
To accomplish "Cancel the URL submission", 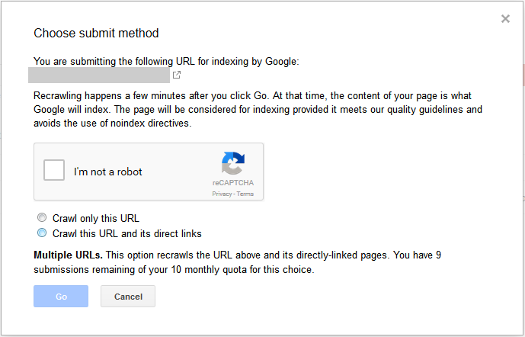I will coord(127,296).
